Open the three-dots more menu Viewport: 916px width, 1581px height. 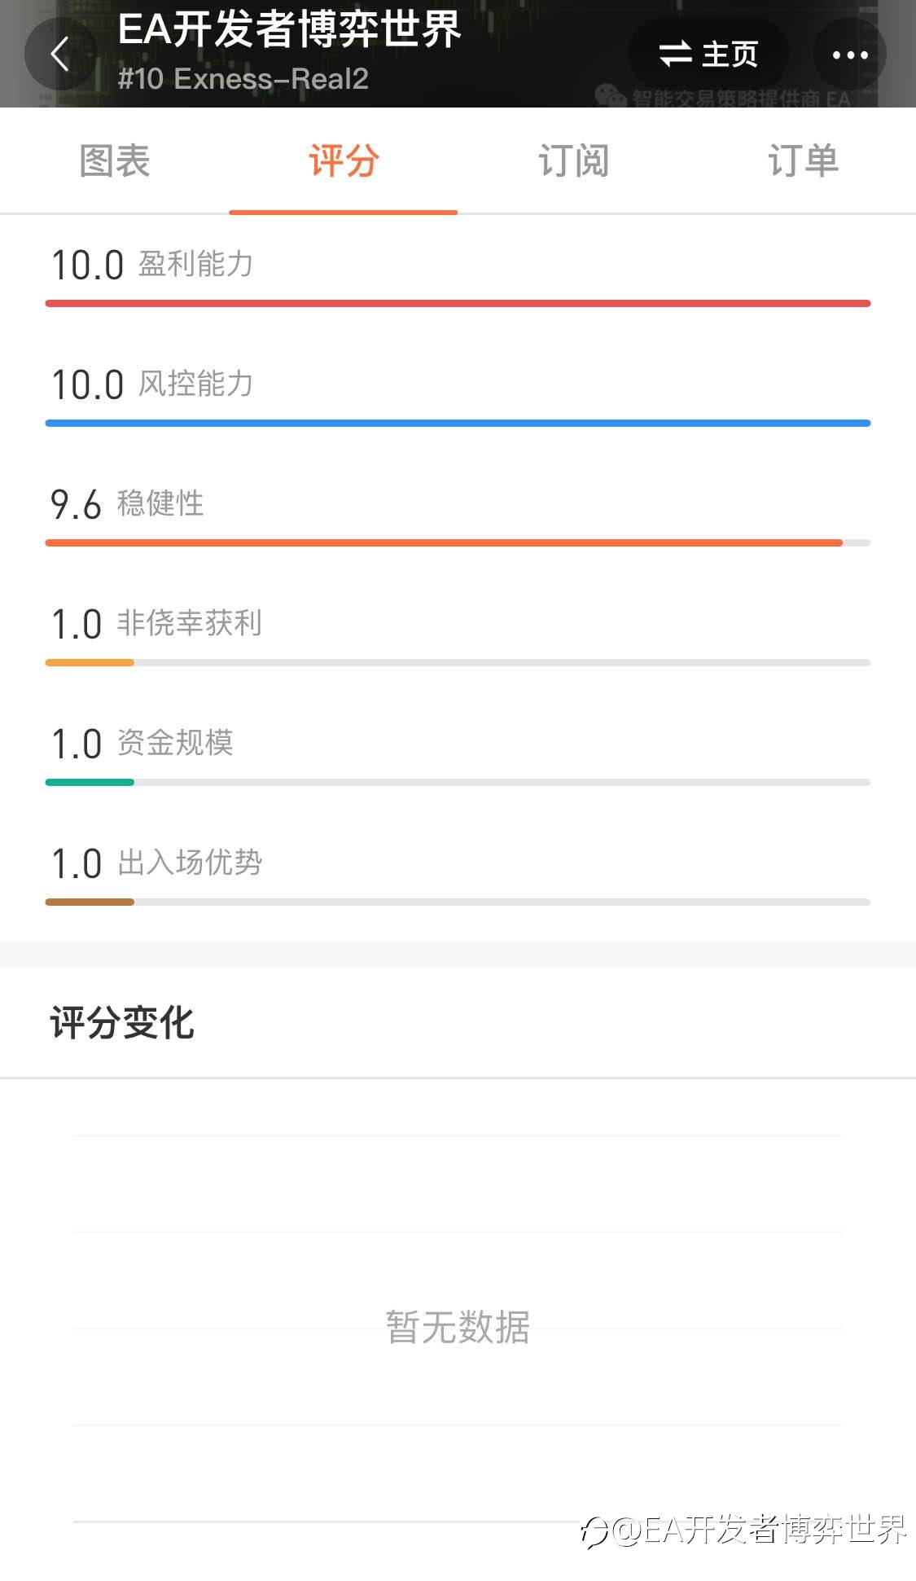(x=850, y=55)
